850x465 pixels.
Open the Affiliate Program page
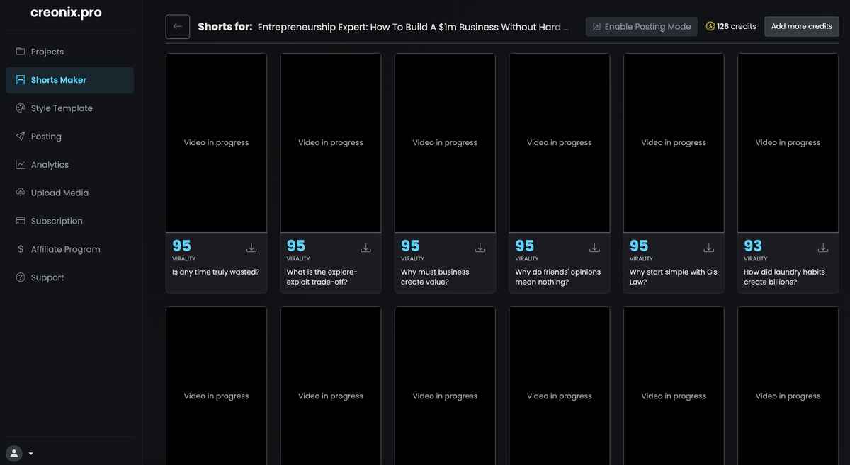tap(65, 249)
